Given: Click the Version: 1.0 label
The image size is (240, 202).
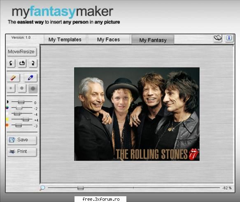Looking at the screenshot, I should pyautogui.click(x=21, y=37).
